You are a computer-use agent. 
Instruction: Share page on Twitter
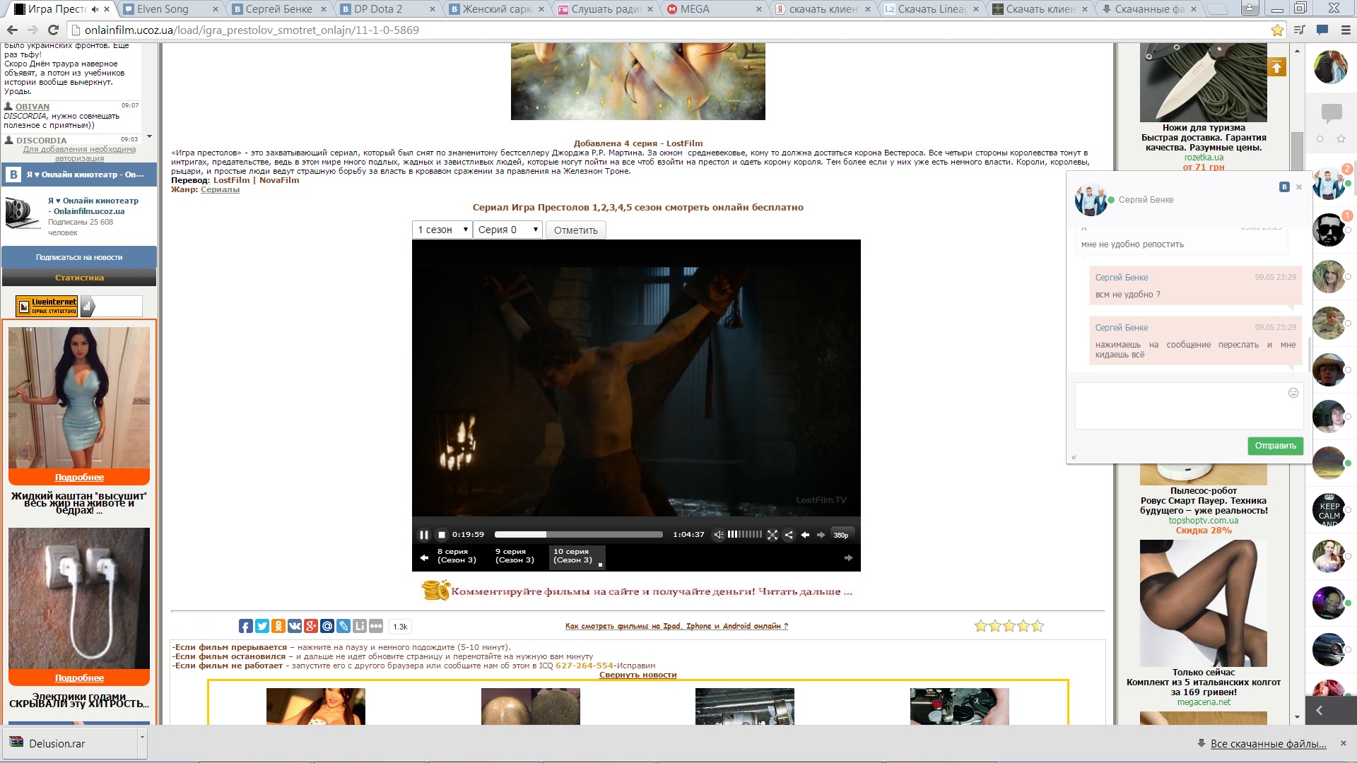(x=262, y=626)
